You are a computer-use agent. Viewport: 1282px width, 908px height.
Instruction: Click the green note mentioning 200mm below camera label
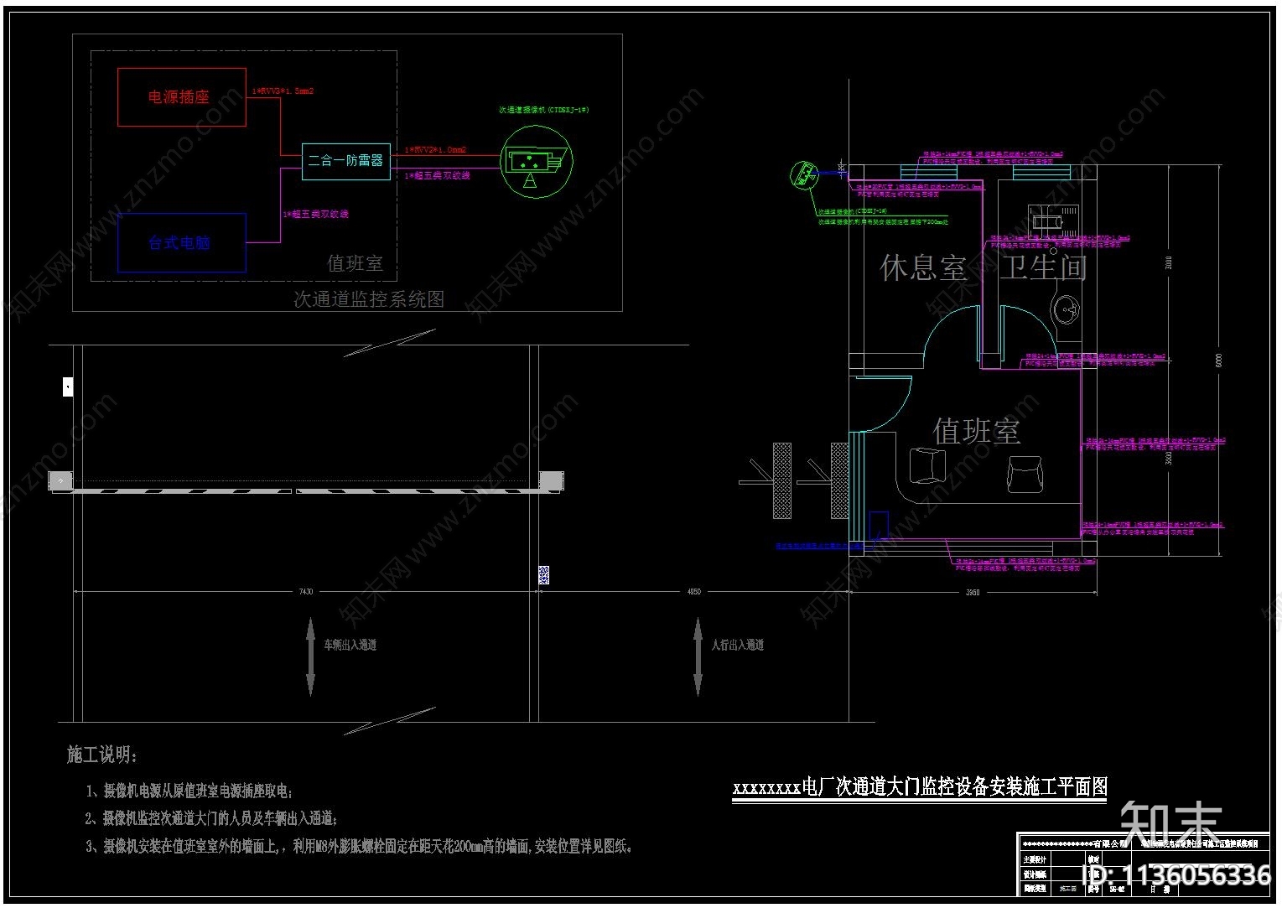(x=884, y=222)
